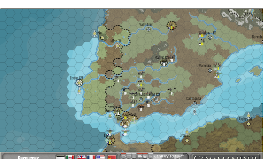The width and height of the screenshot is (265, 159).
Task: Select the aircraft with strength 8
Action: pyautogui.click(x=171, y=91)
